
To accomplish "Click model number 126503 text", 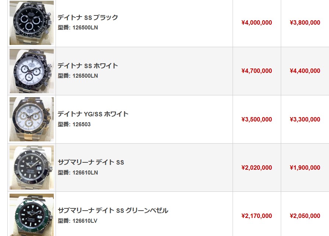I will (81, 124).
